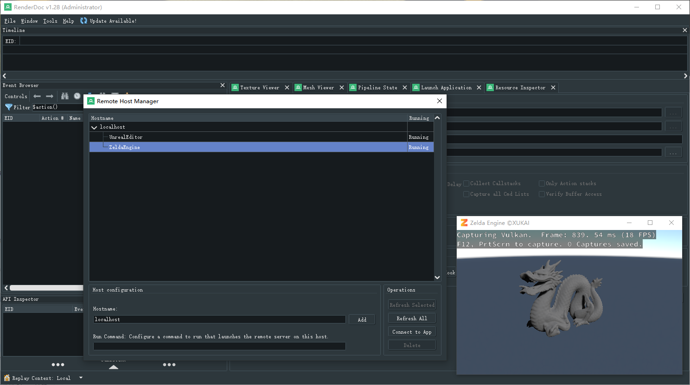Open the Tools menu

50,21
